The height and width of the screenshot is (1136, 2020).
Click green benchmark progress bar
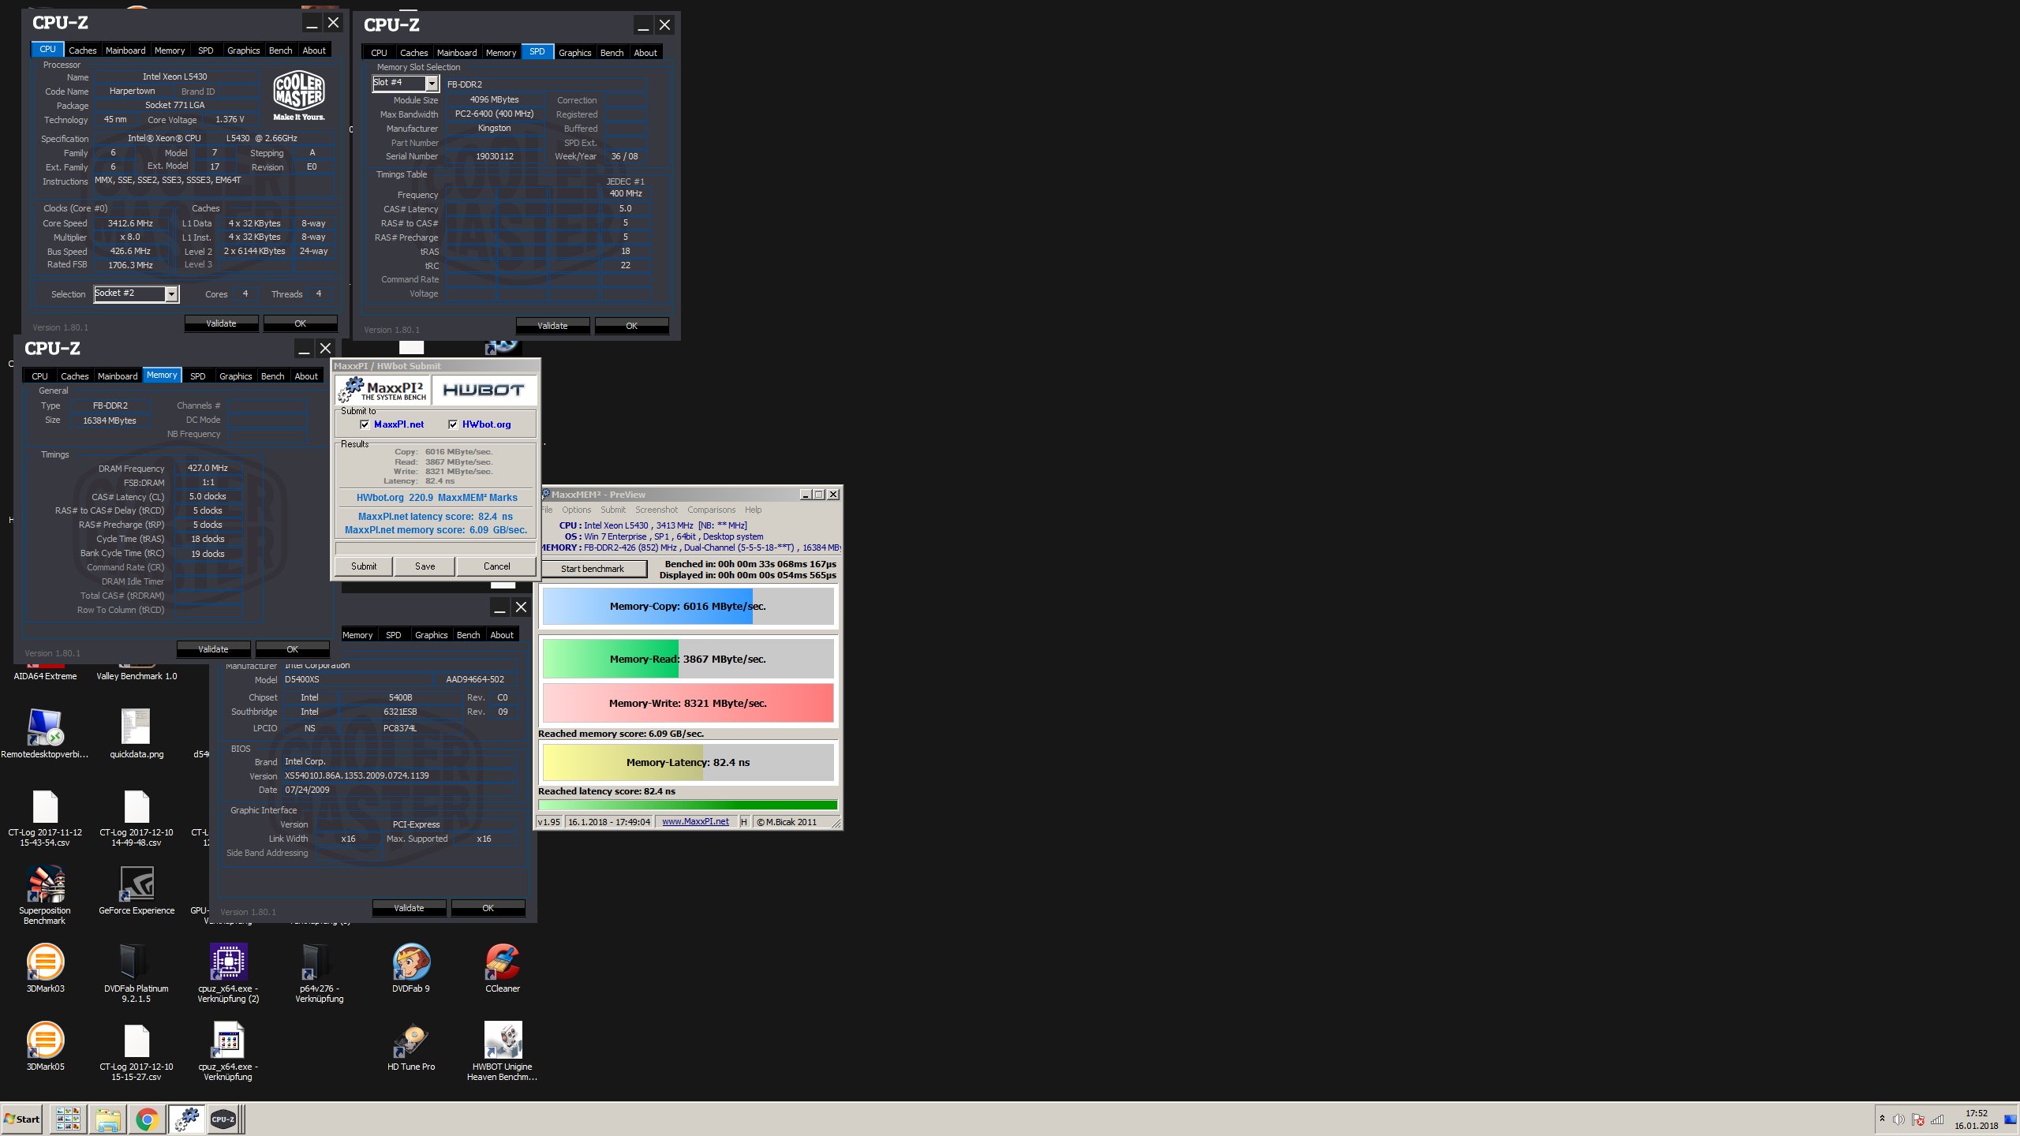[x=687, y=805]
